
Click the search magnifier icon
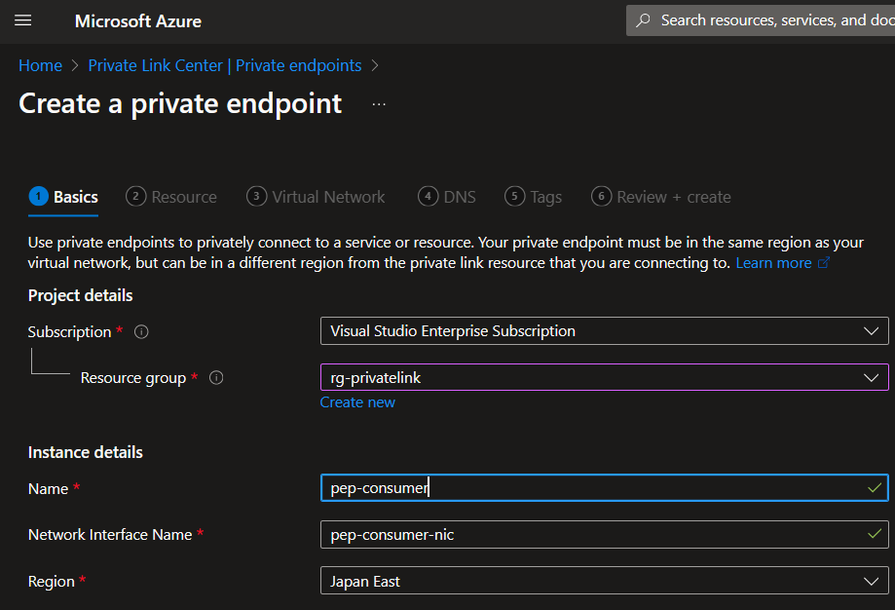point(645,19)
